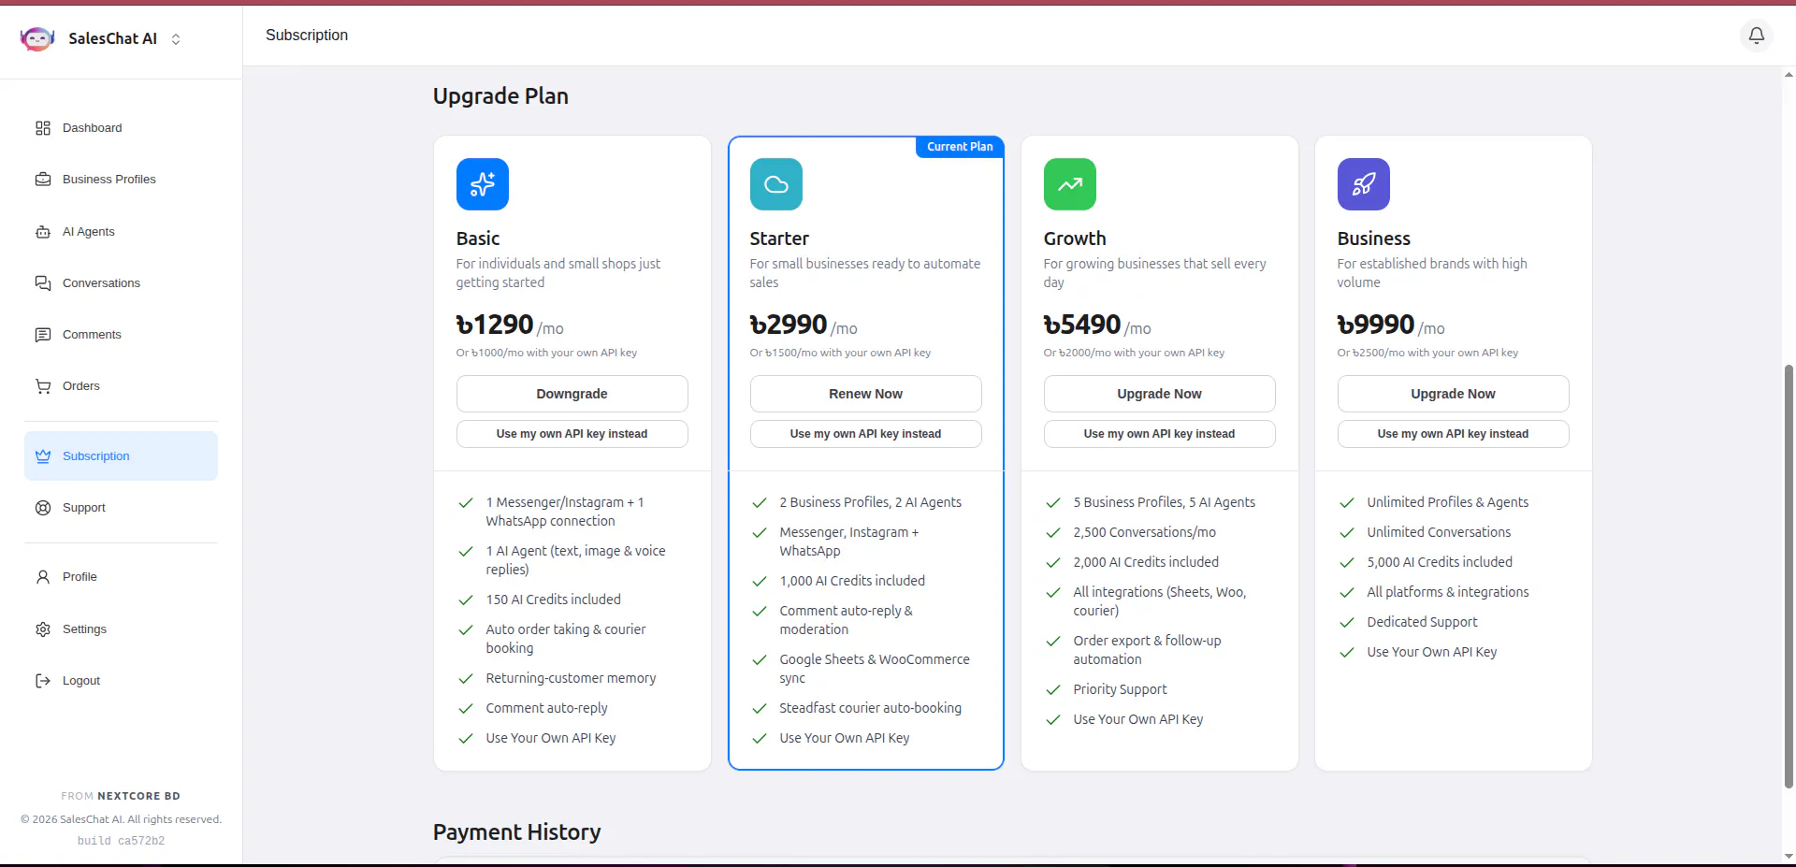Click Renew Now on Starter plan

click(x=866, y=394)
